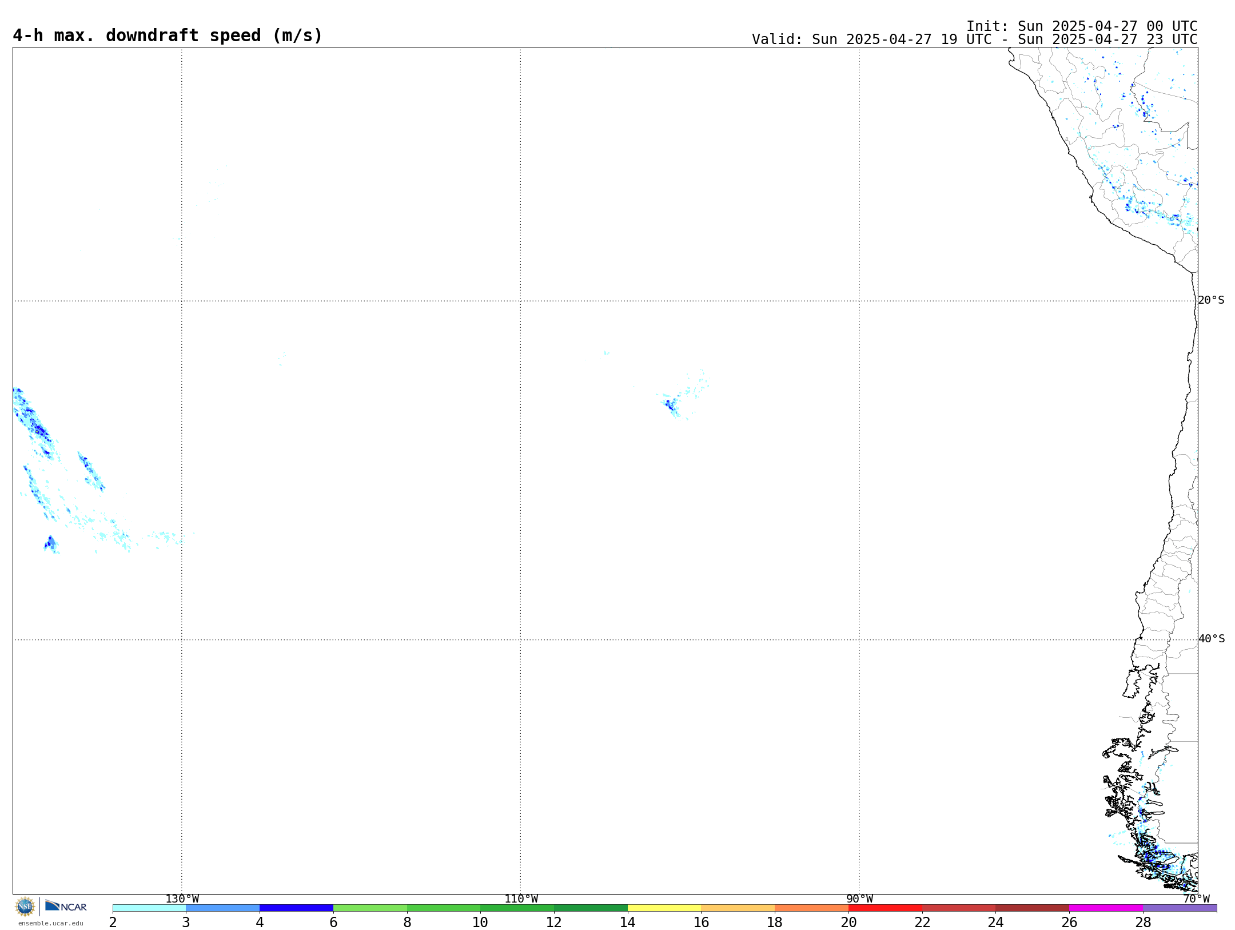Click the 130°W longitude label
The width and height of the screenshot is (1235, 930).
click(x=182, y=899)
